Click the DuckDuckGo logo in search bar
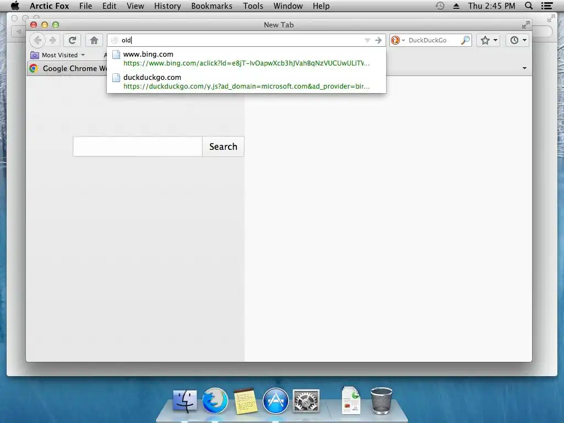This screenshot has height=423, width=564. [x=395, y=40]
